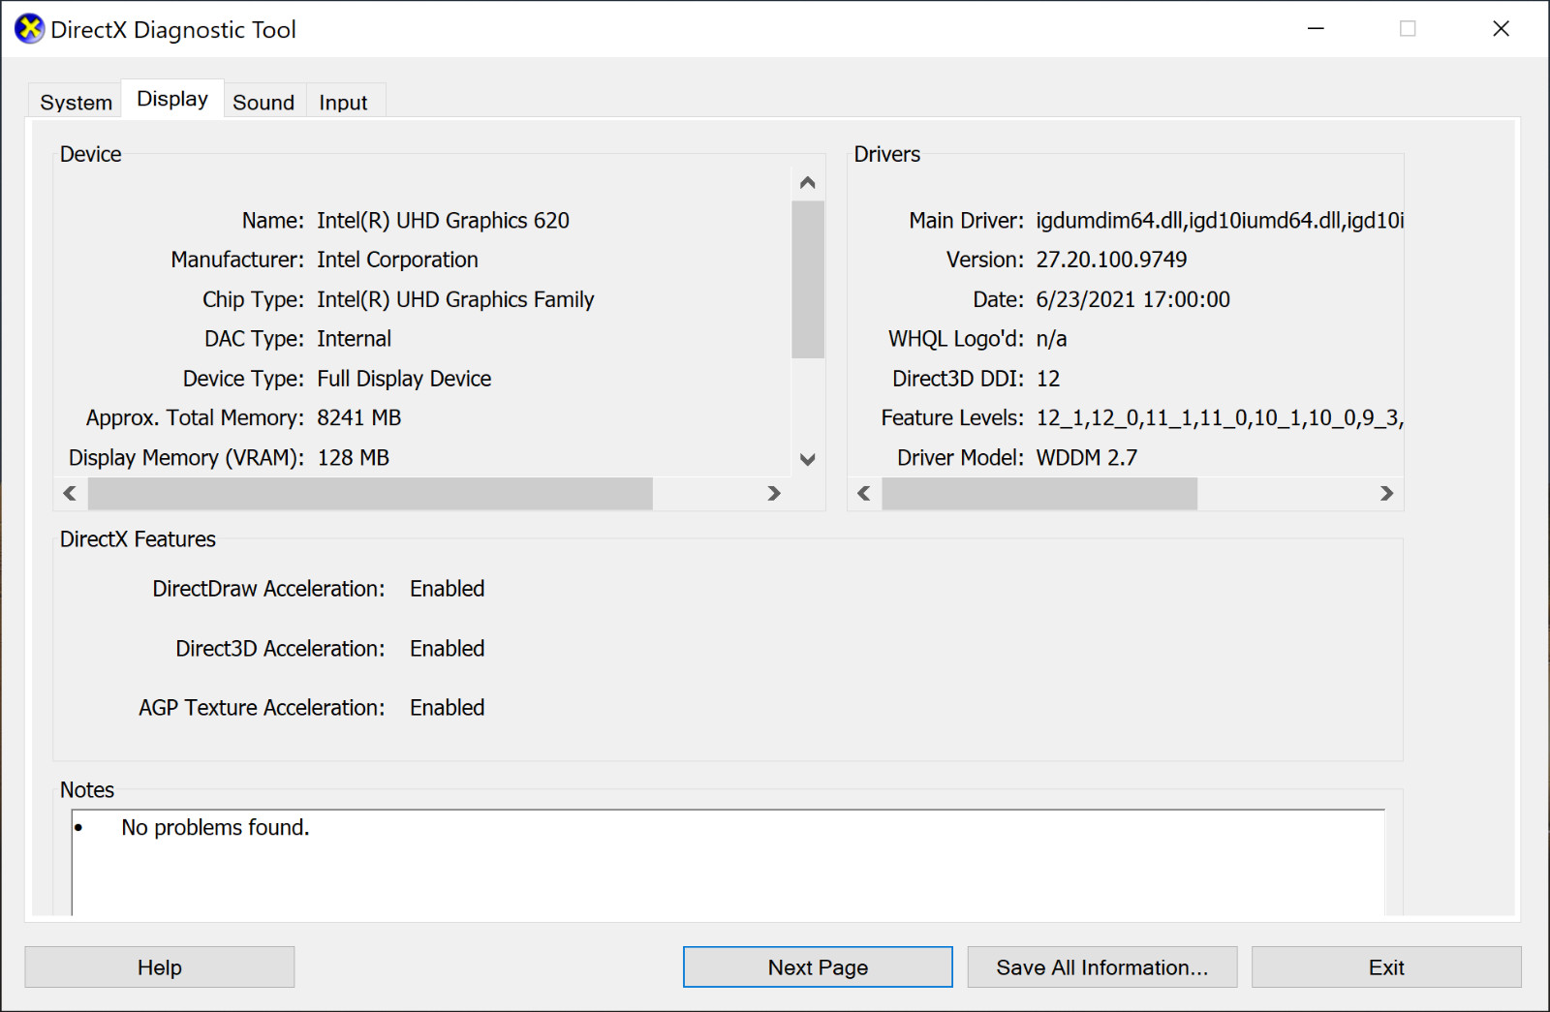Screen dimensions: 1550x1012
Task: Click the Device panel scroll right arrow
Action: [773, 493]
